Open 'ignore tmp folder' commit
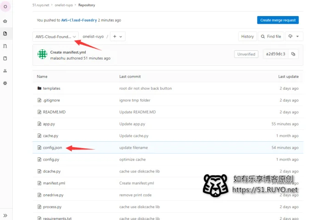316x220 pixels. point(135,100)
